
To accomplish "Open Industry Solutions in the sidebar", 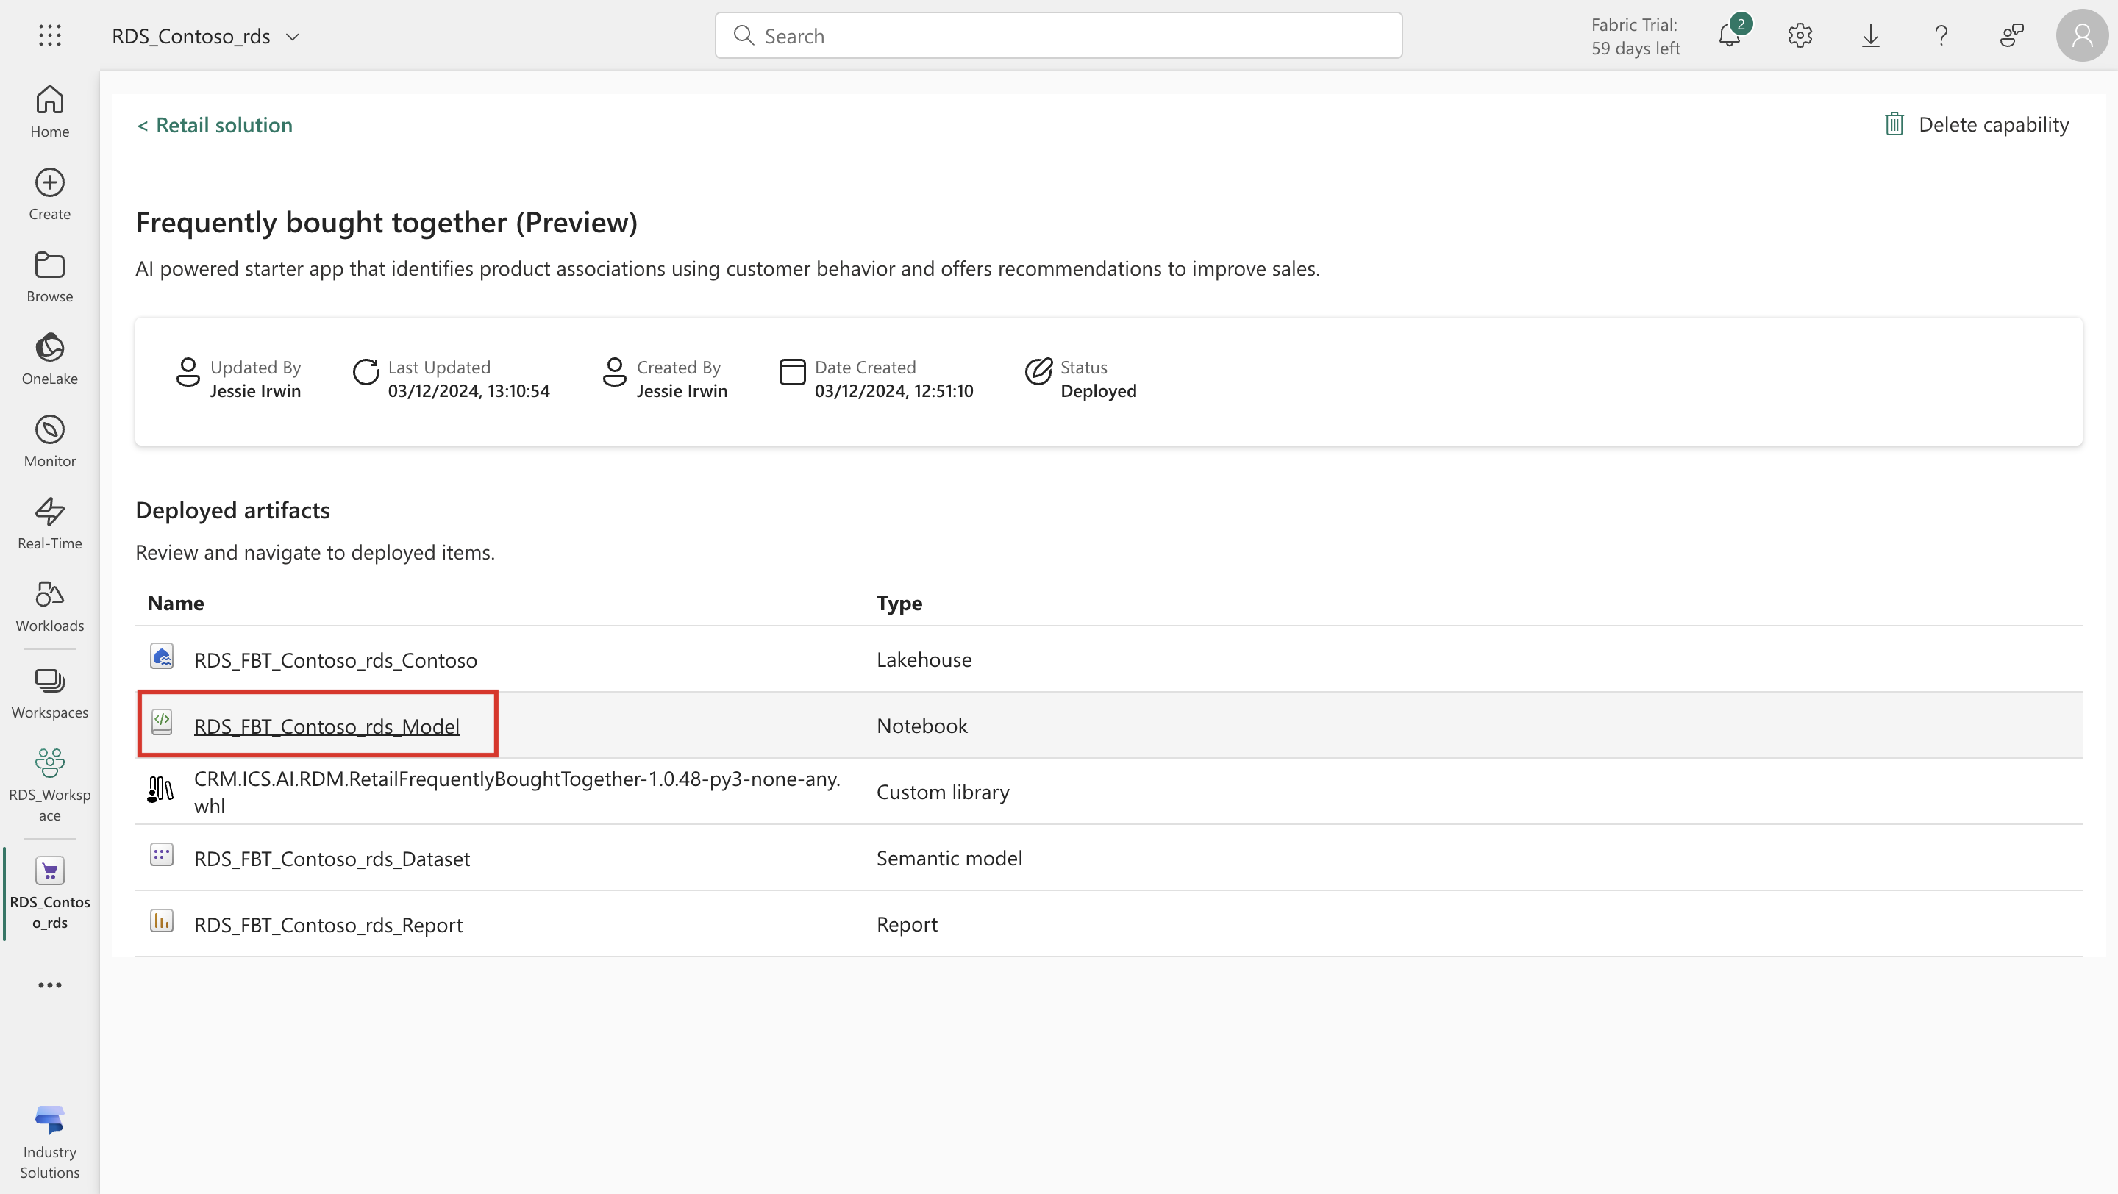I will 49,1141.
